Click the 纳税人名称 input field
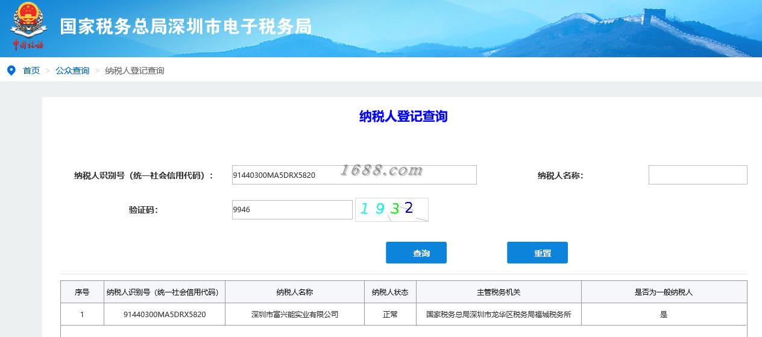Image resolution: width=762 pixels, height=337 pixels. 697,175
